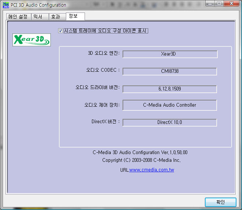Click the 정보 tab
242x210 pixels.
75,16
